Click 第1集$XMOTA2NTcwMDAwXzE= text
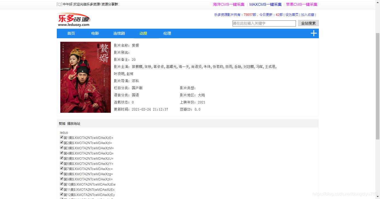Image resolution: width=380 pixels, height=199 pixels. (x=88, y=138)
